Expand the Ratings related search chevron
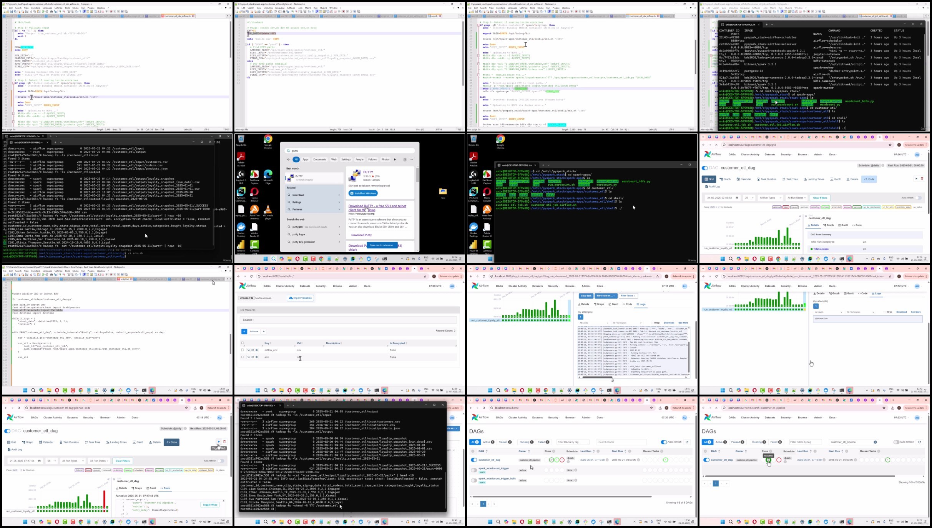Image resolution: width=932 pixels, height=528 pixels. pos(339,202)
